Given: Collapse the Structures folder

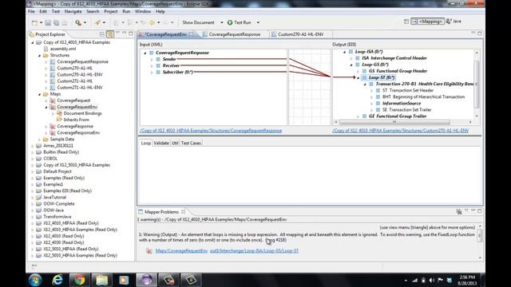Looking at the screenshot, I should point(39,55).
